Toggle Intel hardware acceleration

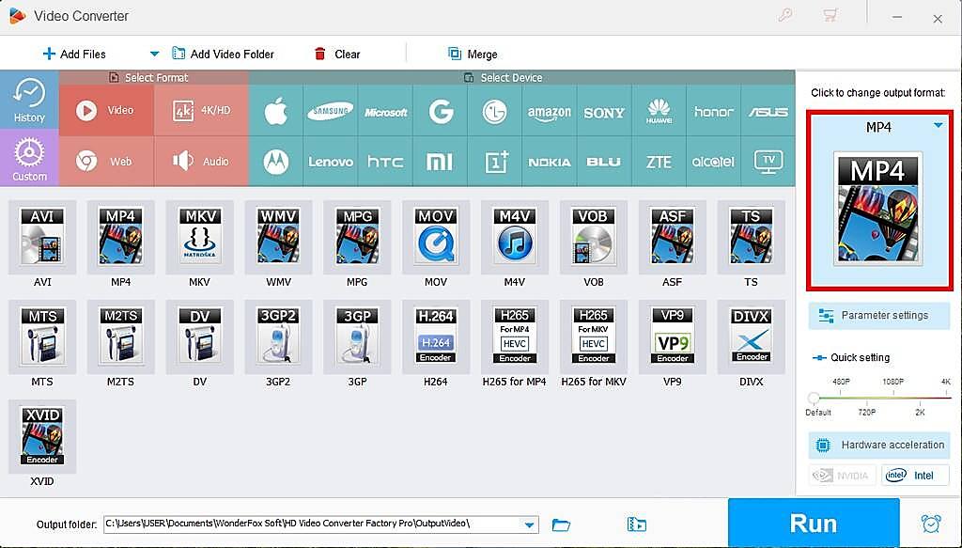coord(915,475)
